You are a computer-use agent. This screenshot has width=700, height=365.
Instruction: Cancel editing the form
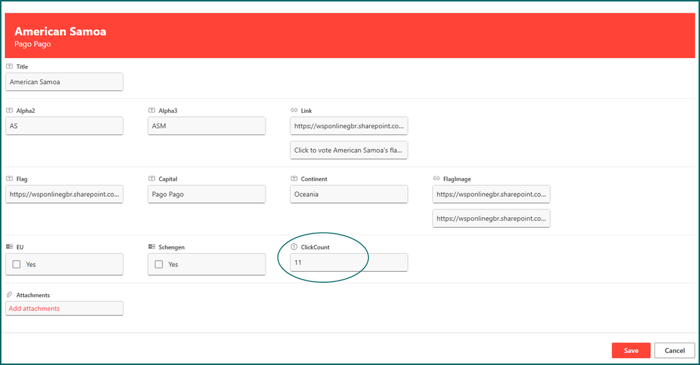tap(675, 350)
